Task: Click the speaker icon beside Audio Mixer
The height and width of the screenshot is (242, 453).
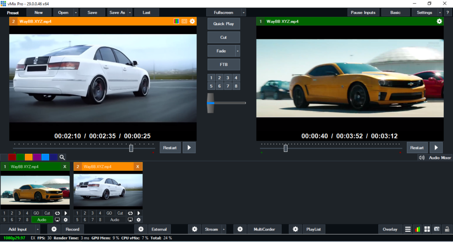Action: pyautogui.click(x=422, y=157)
